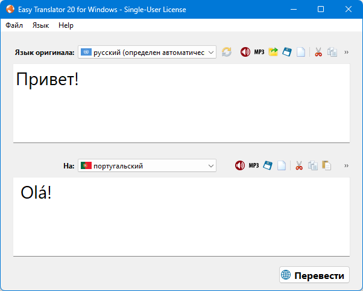Play translated text audio speaker icon

pyautogui.click(x=240, y=165)
